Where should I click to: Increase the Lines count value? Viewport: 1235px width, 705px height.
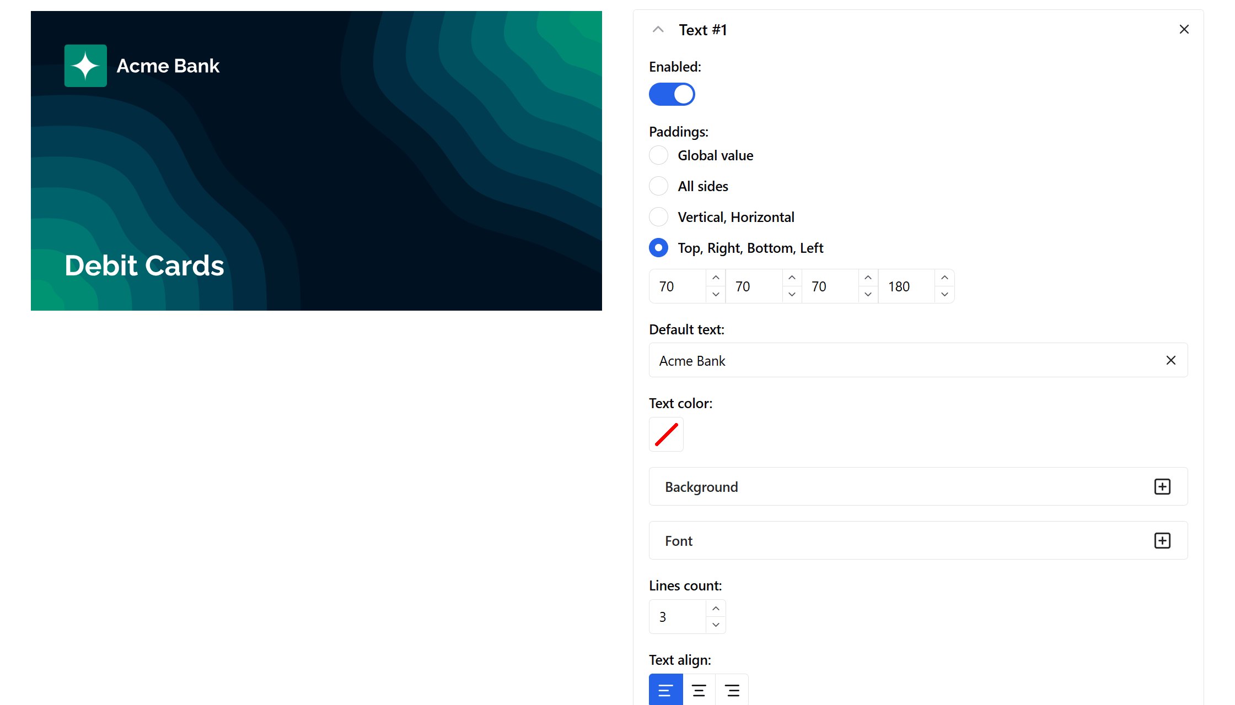coord(716,609)
